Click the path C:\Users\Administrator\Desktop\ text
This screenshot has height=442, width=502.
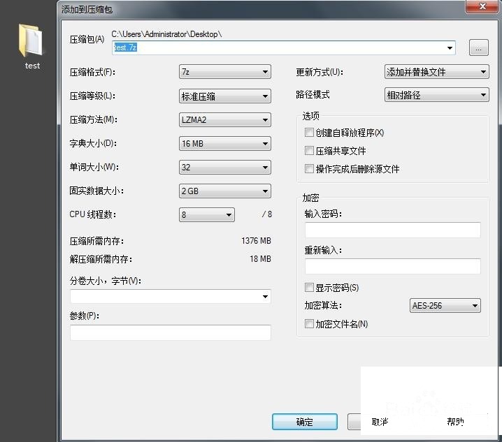click(166, 34)
